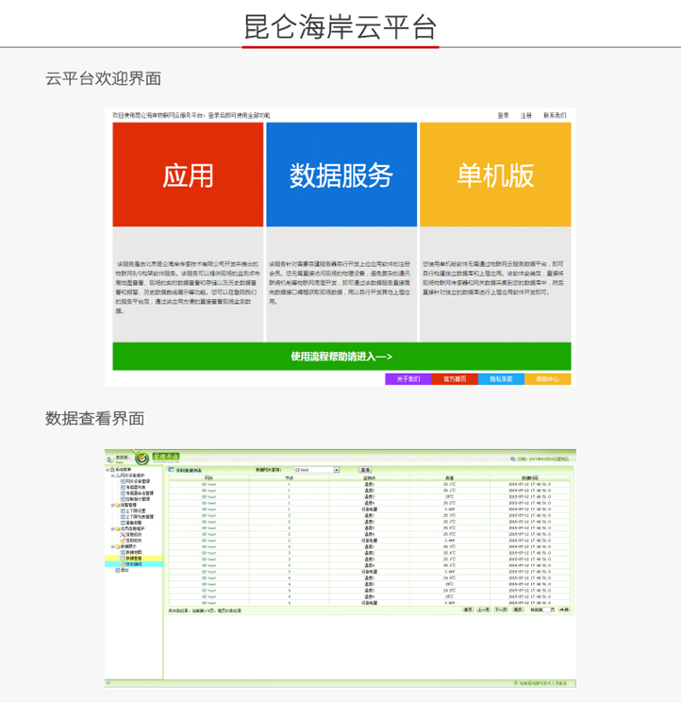Screen dimensions: 681x703
Task: Open the 02 test gateway dropdown
Action: [316, 470]
